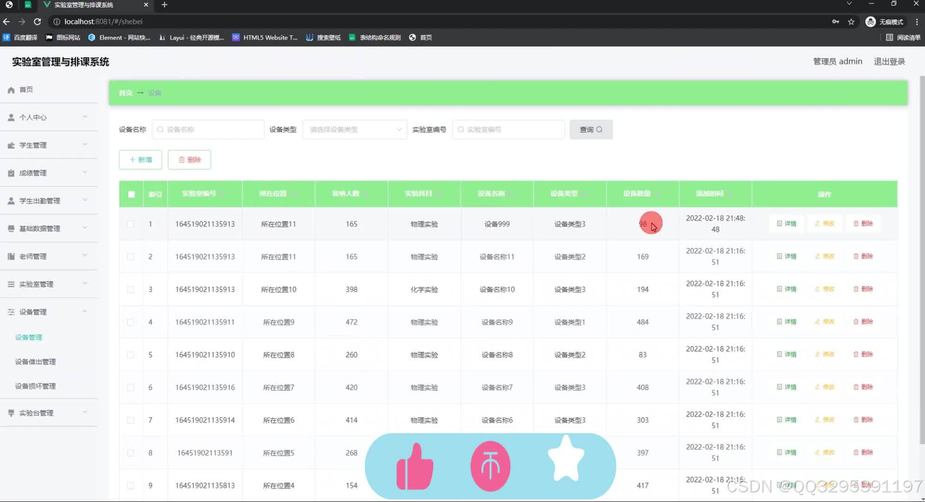Switch to the 实验室管理与排课系统 browser tab

[95, 5]
